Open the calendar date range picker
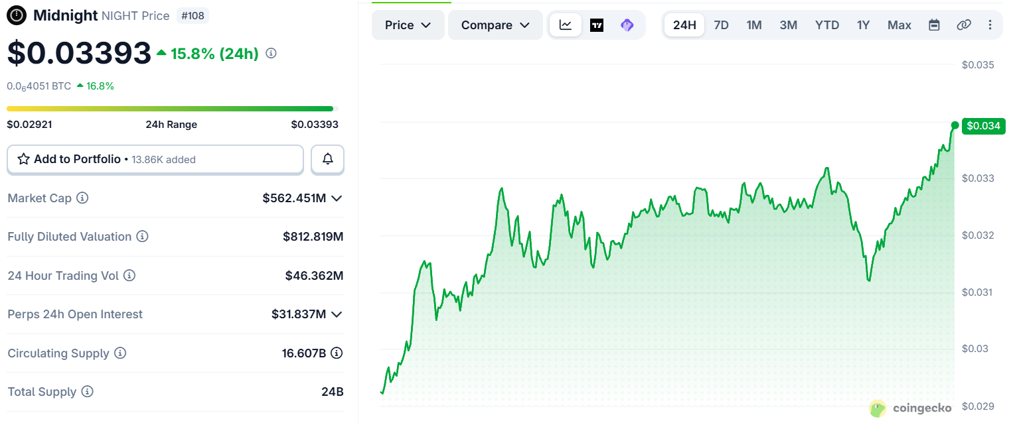 pos(934,25)
